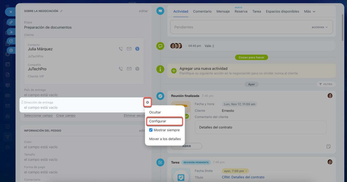Click the print icon in the side panel

click(11, 50)
